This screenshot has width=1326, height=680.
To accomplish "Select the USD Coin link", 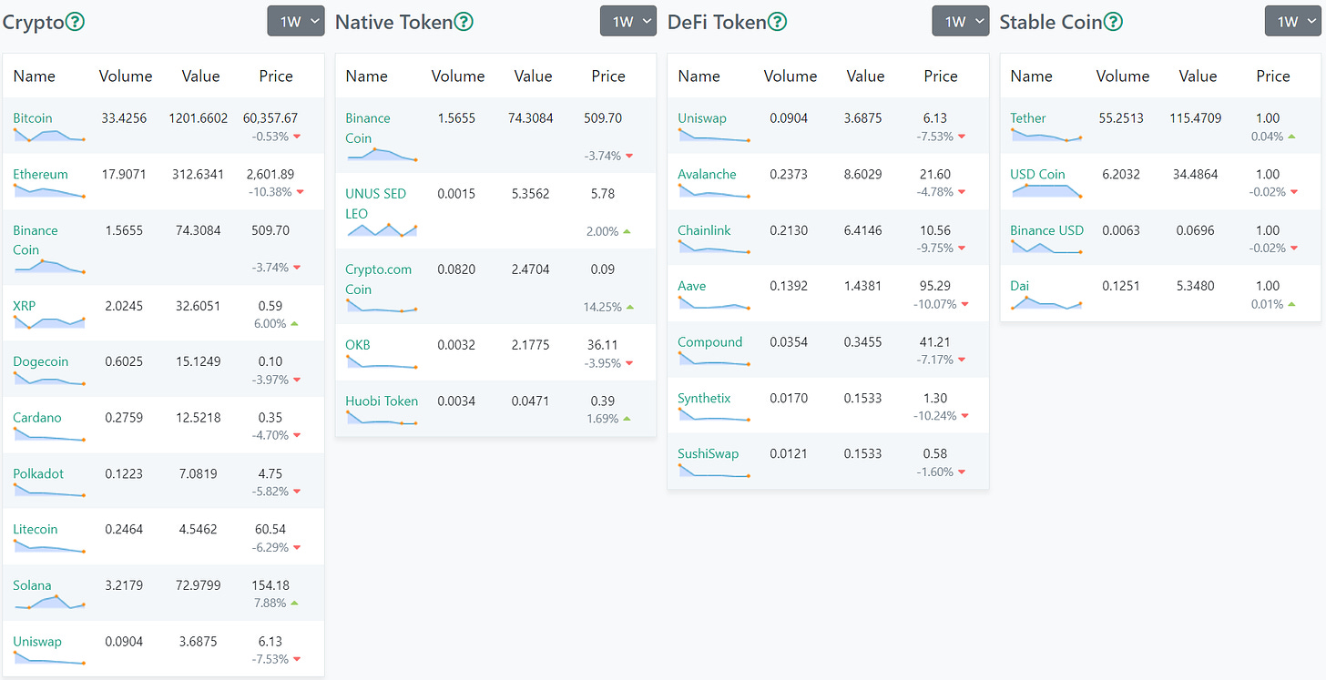I will (1037, 174).
